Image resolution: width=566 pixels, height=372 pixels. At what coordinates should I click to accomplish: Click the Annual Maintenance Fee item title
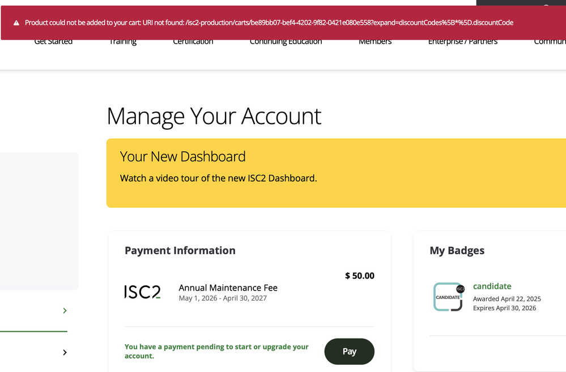coord(228,288)
